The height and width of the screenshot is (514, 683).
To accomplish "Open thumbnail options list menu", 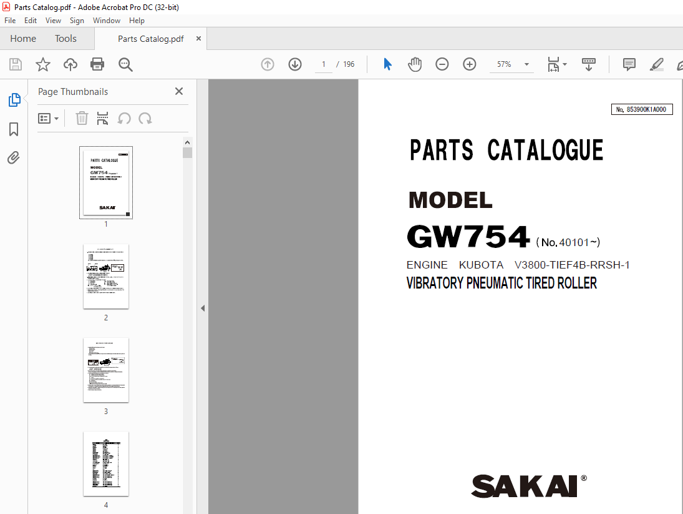I will (49, 118).
